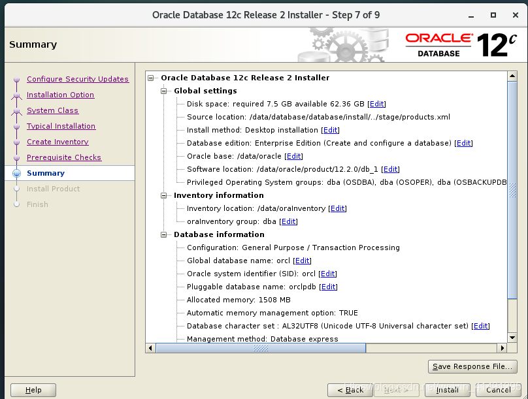Go to System Class step
Viewport: 528px width, 399px height.
coord(52,110)
